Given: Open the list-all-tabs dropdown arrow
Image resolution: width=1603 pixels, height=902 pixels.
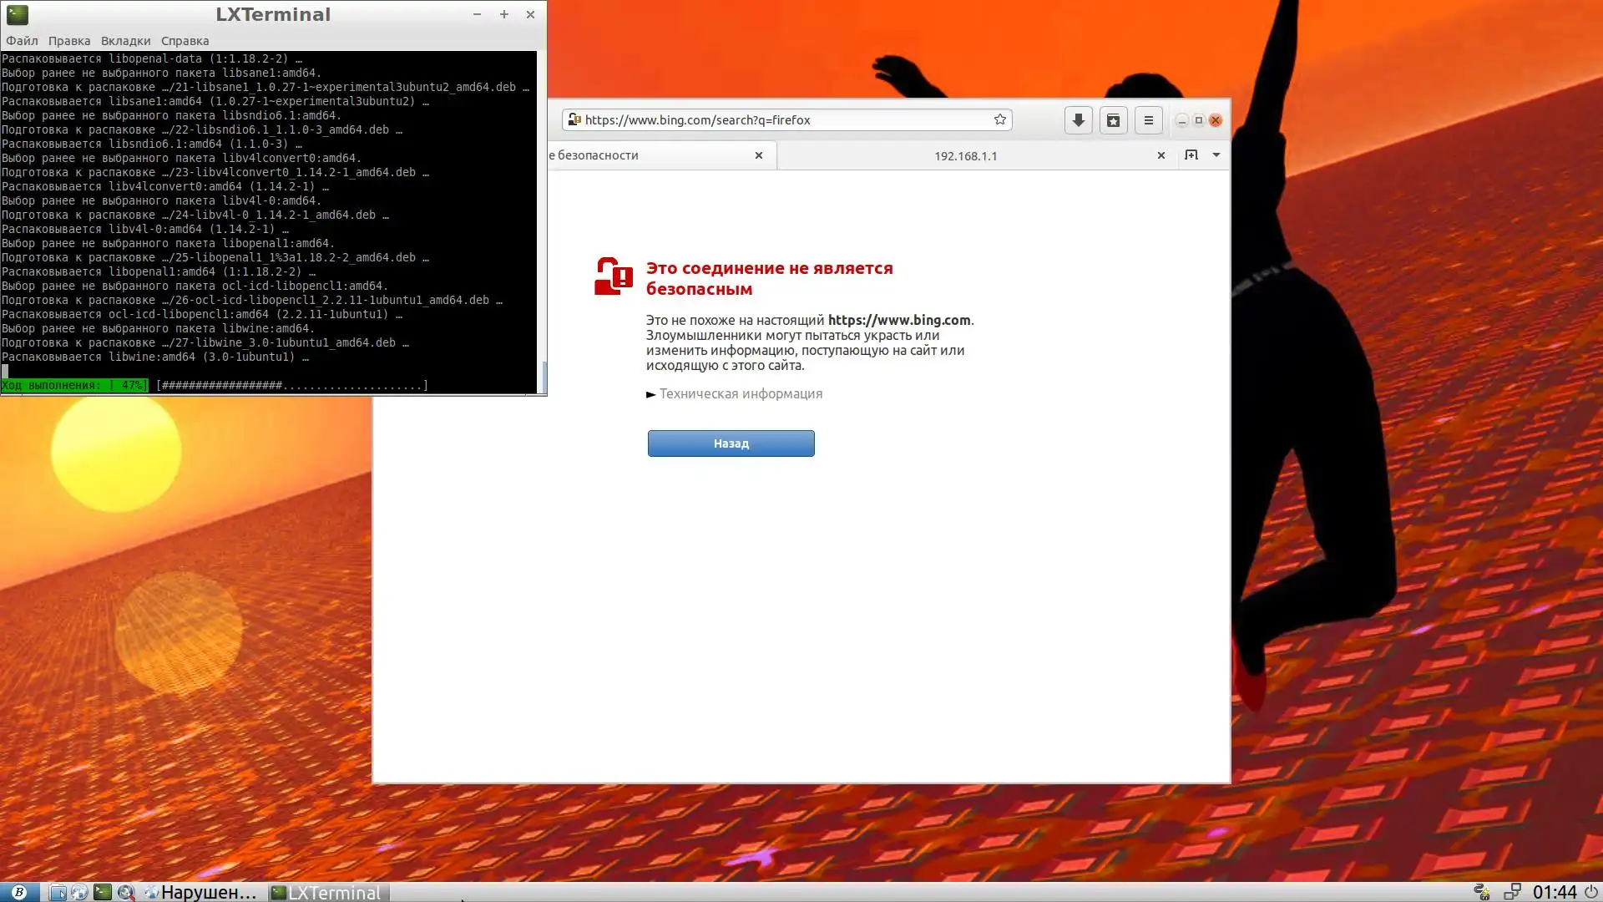Looking at the screenshot, I should (x=1216, y=155).
